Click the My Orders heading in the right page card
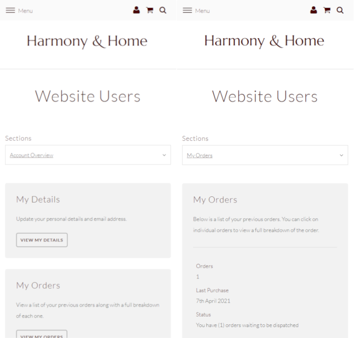The width and height of the screenshot is (354, 338). (215, 200)
